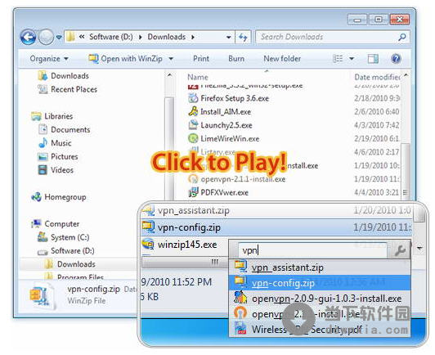The image size is (435, 355).
Task: Select System (C:) drive
Action: pos(64,237)
